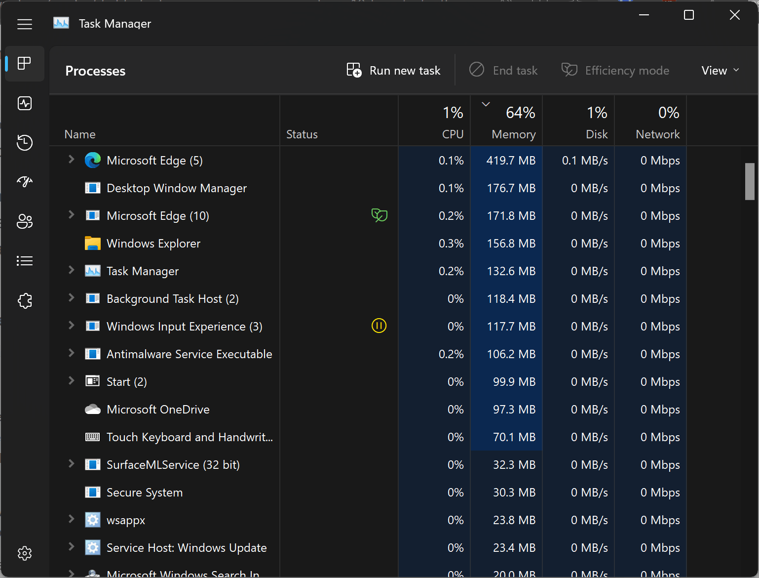Screen dimensions: 759x578
Task: Click the wsappx gear icon
Action: point(93,520)
